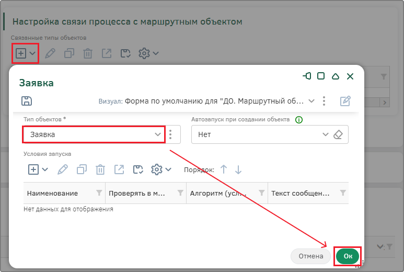Expand the gear dropdown arrow in the background toolbar

tap(156, 53)
